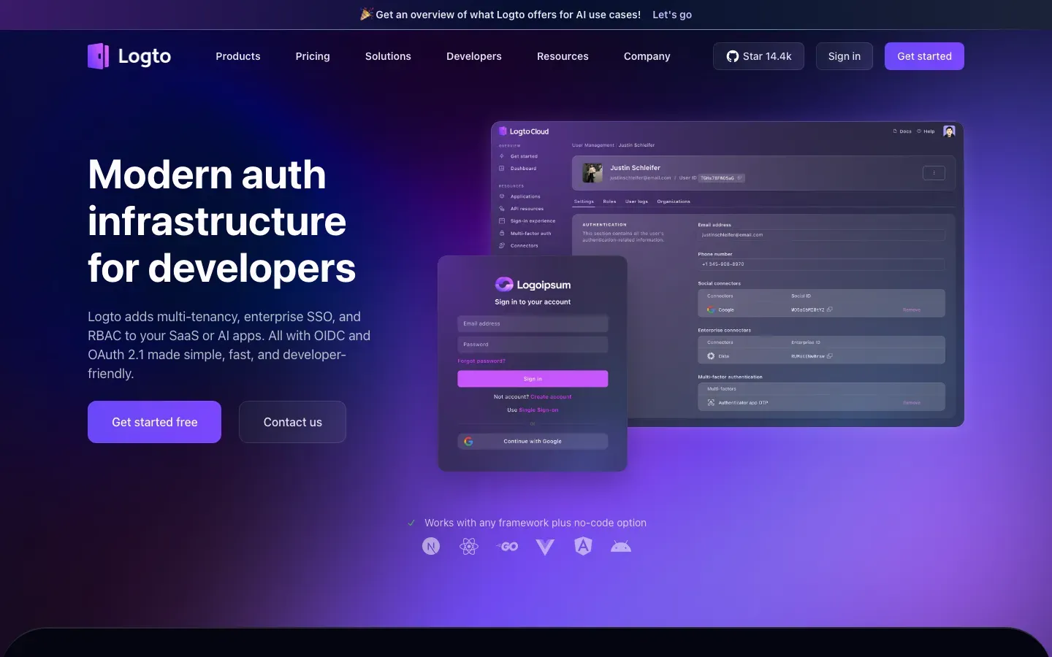Screen dimensions: 1052x657
Task: Click the Angular framework icon
Action: (583, 546)
